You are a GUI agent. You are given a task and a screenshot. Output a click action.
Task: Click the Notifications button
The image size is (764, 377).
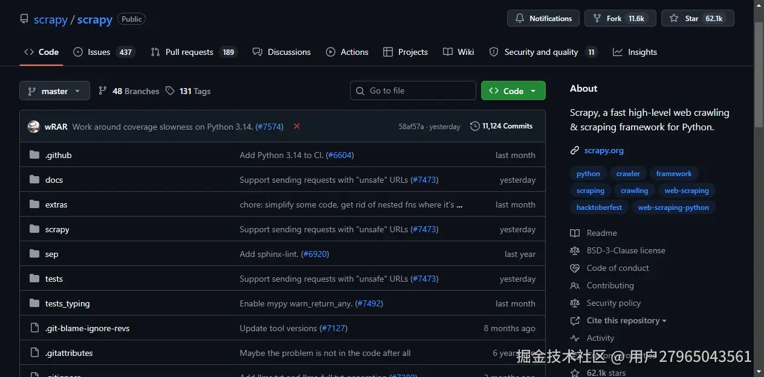click(x=543, y=19)
